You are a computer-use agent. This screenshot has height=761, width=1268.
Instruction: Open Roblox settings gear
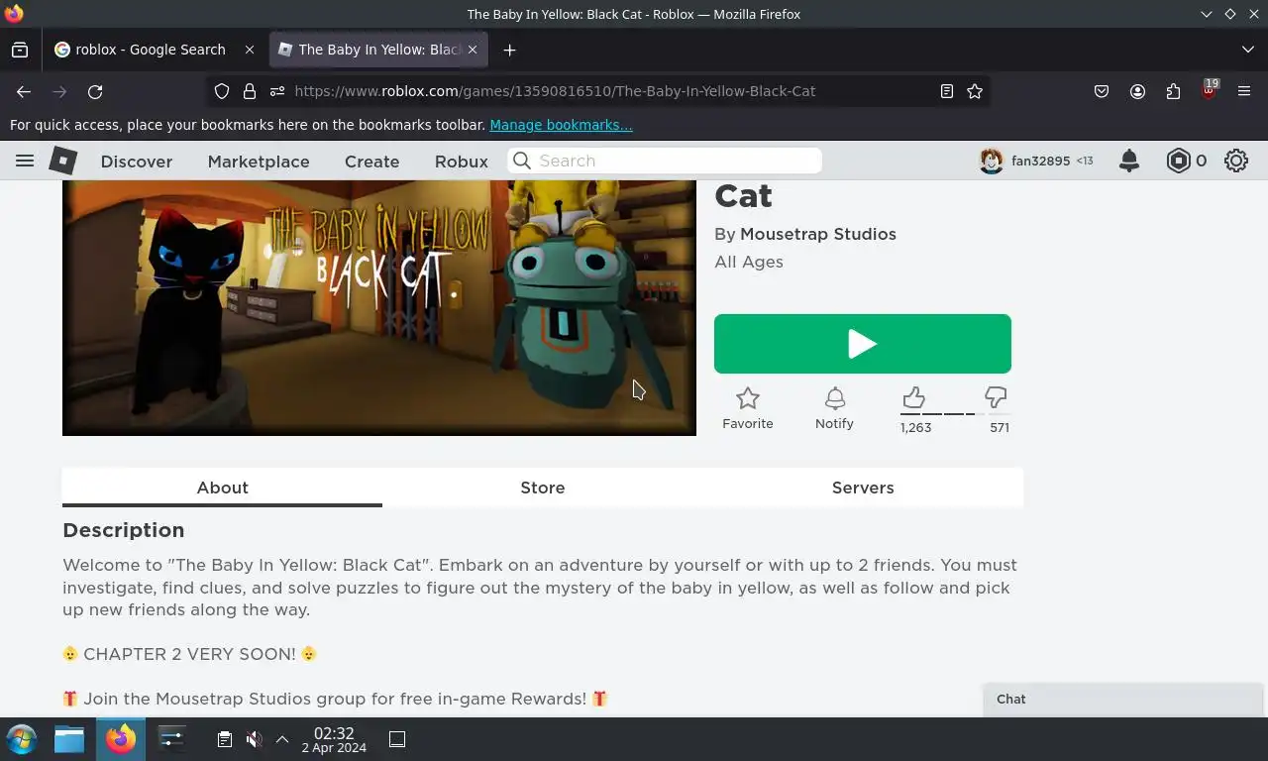1236,161
